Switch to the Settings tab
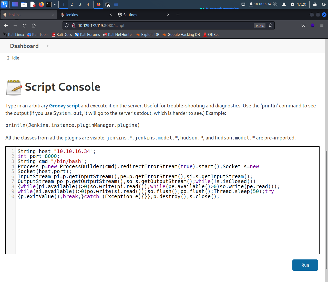Viewport: 328px width, 282px height. pyautogui.click(x=143, y=15)
